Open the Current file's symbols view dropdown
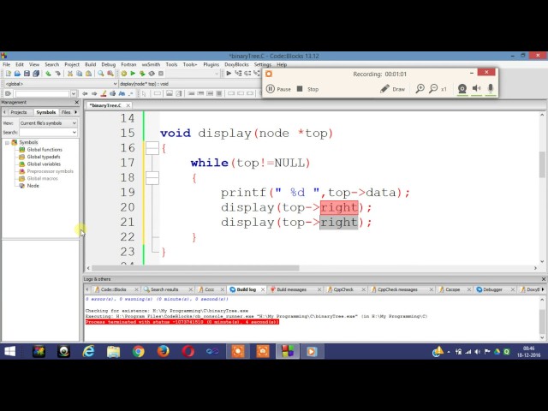 [x=48, y=123]
